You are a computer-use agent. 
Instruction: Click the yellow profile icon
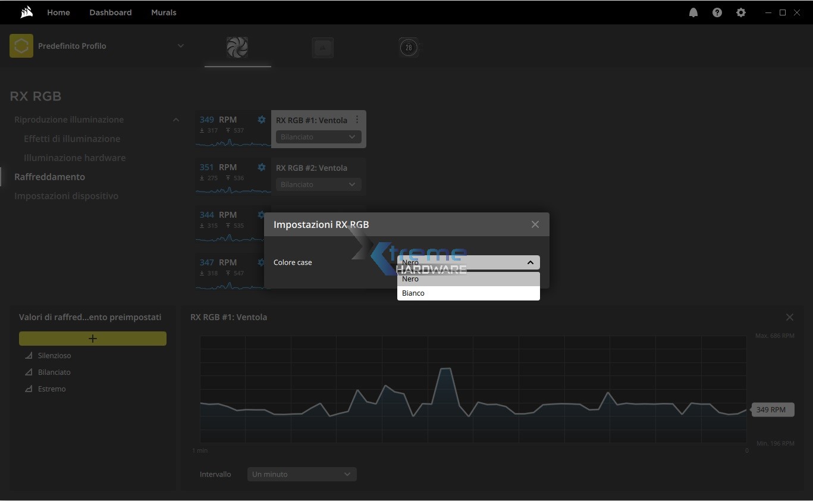coord(21,46)
